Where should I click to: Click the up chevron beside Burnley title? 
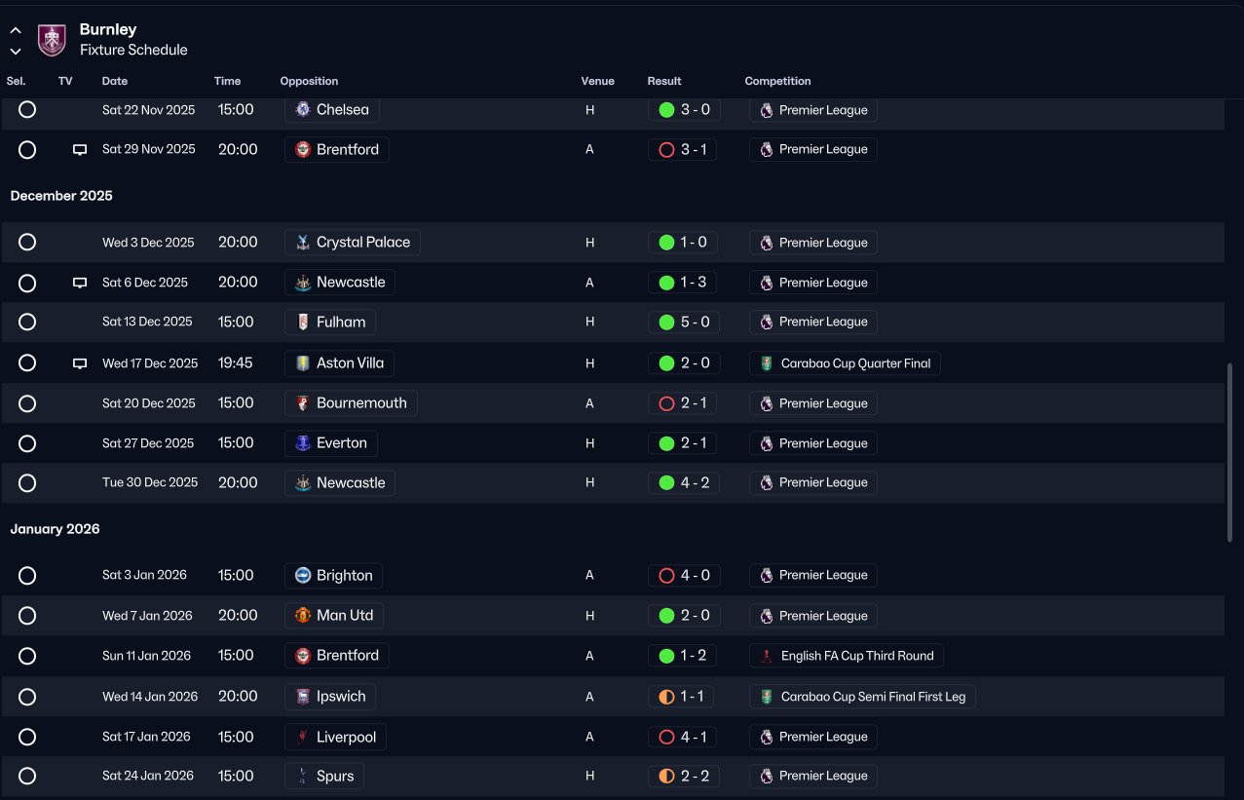tap(16, 30)
